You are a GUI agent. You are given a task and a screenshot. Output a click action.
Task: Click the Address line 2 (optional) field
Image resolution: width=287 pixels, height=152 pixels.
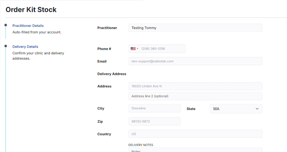coord(195,96)
